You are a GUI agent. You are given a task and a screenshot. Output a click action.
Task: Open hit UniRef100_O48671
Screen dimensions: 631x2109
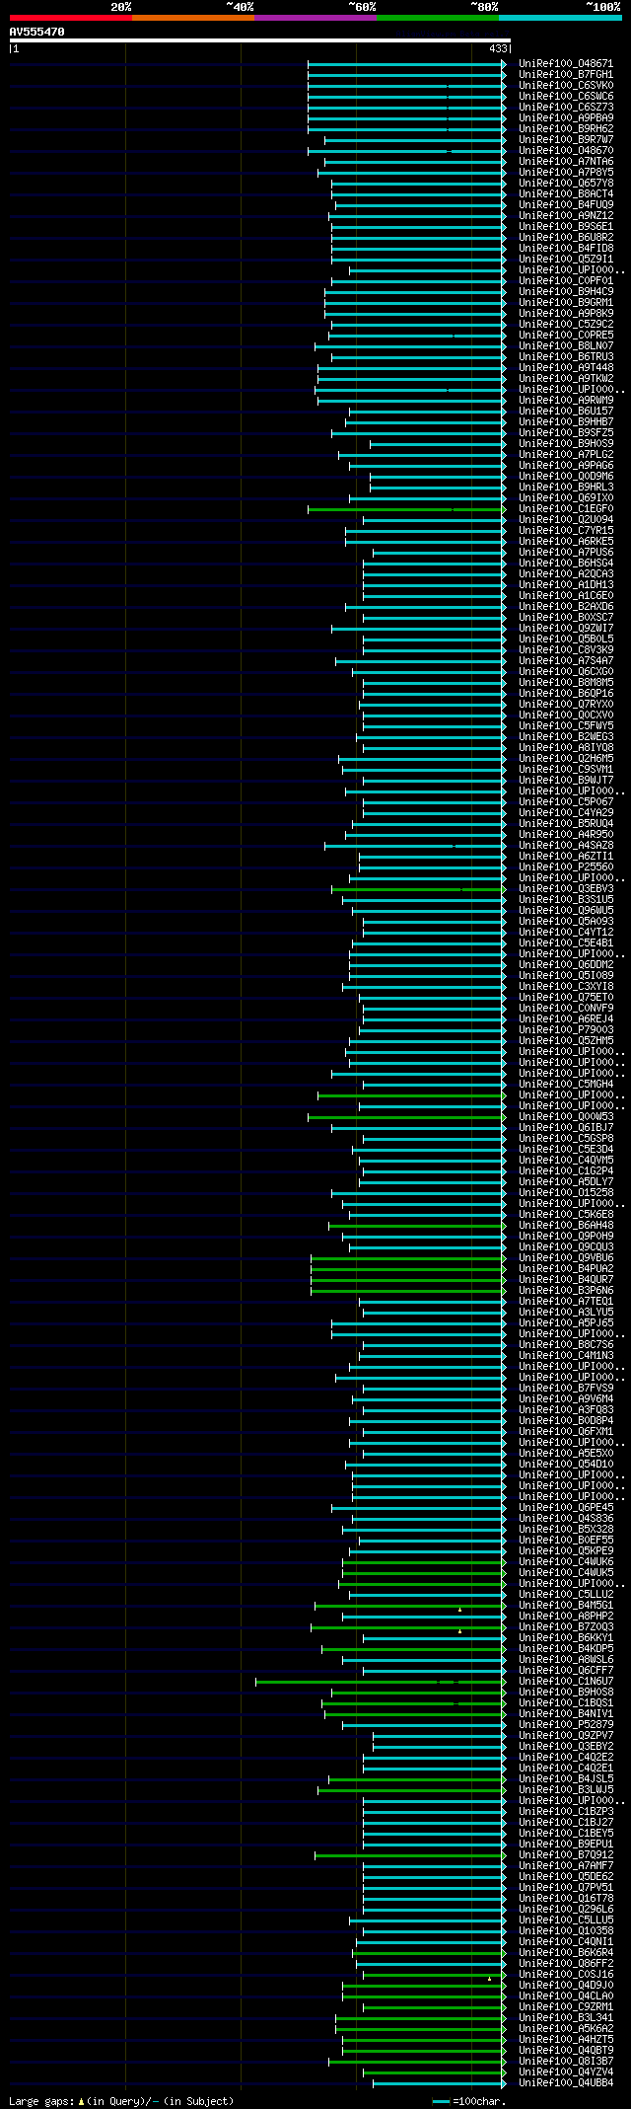click(x=566, y=63)
